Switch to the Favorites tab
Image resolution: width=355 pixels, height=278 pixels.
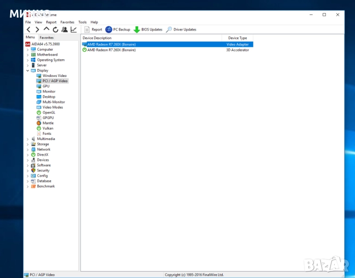click(46, 38)
